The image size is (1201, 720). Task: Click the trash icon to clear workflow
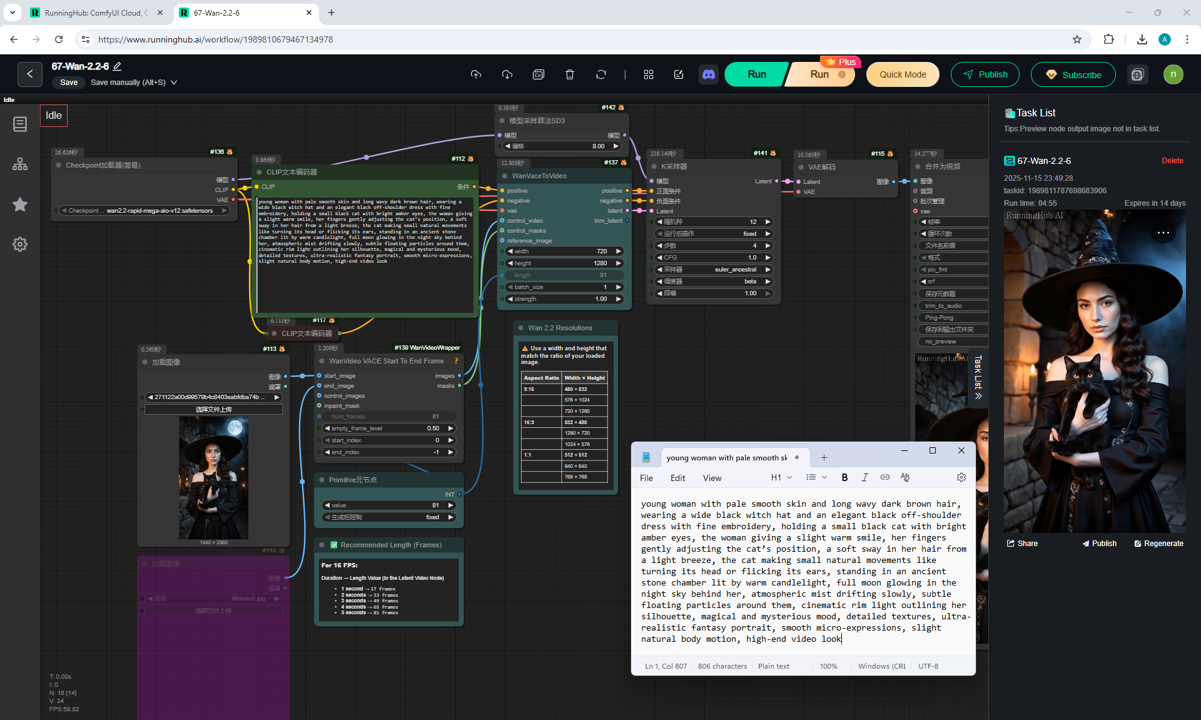click(569, 74)
